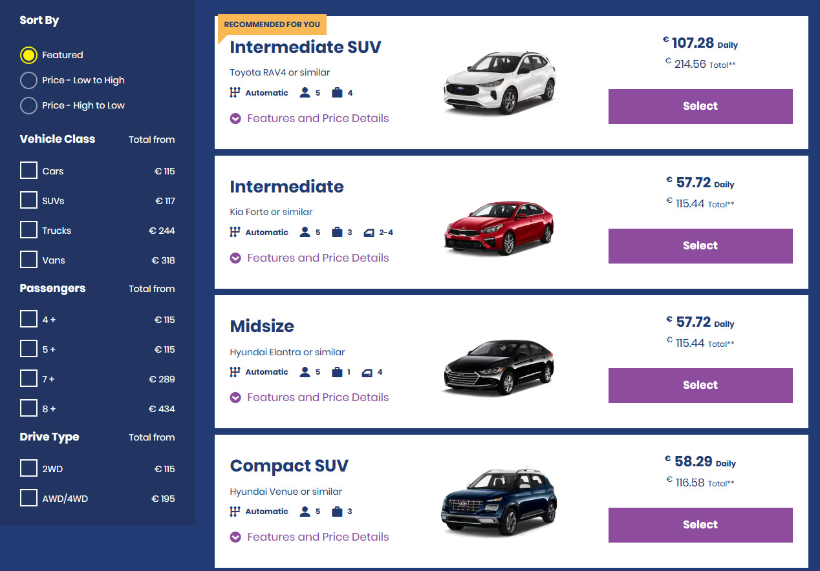This screenshot has width=820, height=571.
Task: Click the passenger icon on the Kia Forte listing
Action: (305, 233)
